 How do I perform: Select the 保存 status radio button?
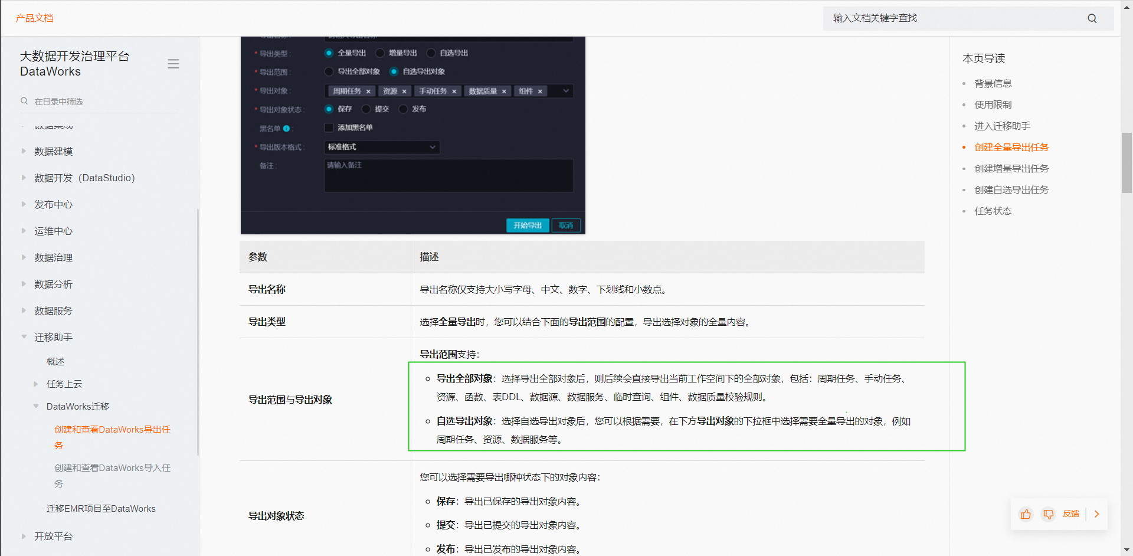tap(329, 109)
